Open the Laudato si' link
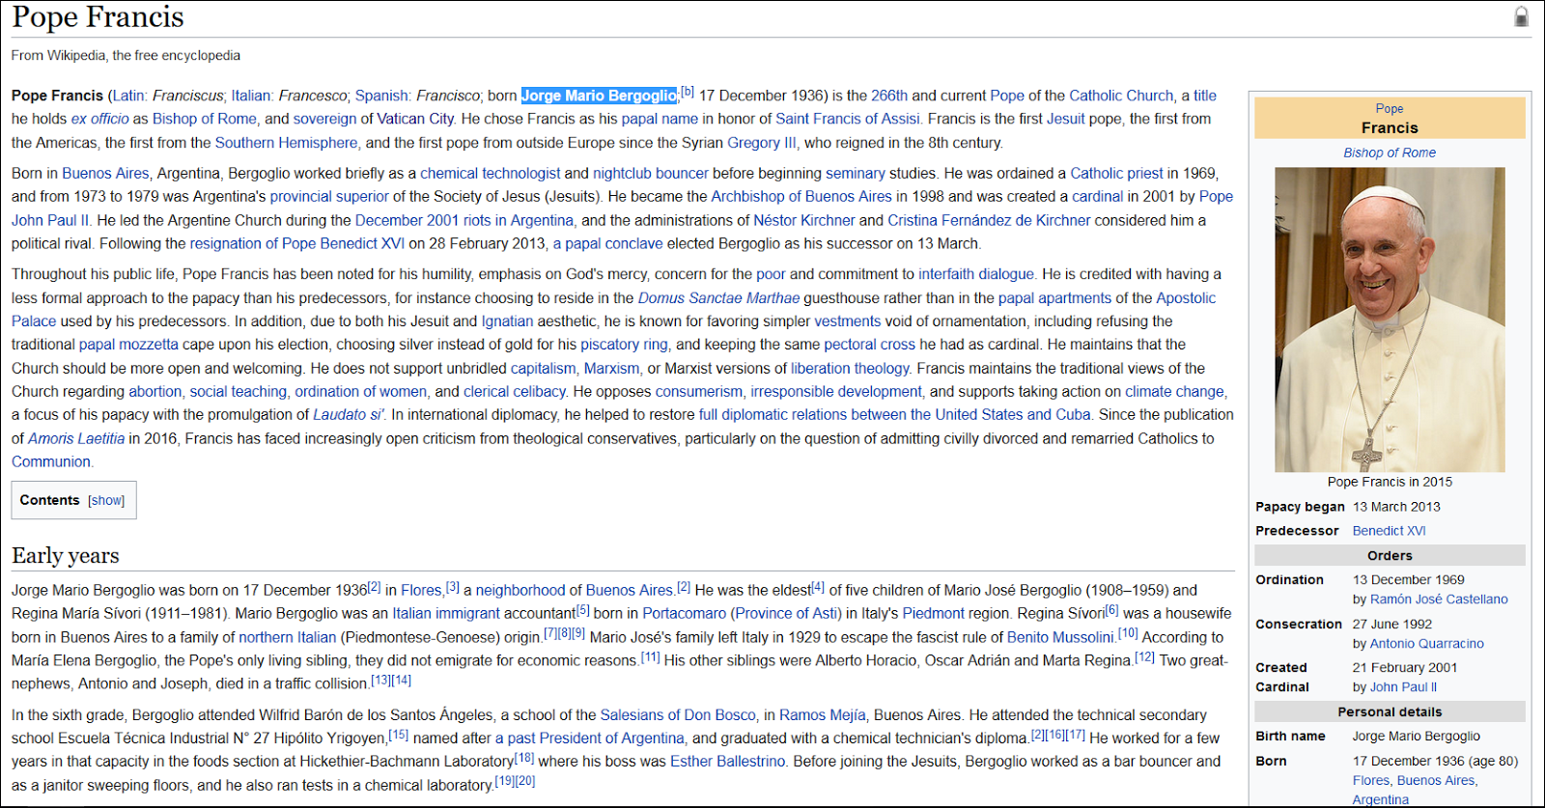1545x808 pixels. [348, 415]
